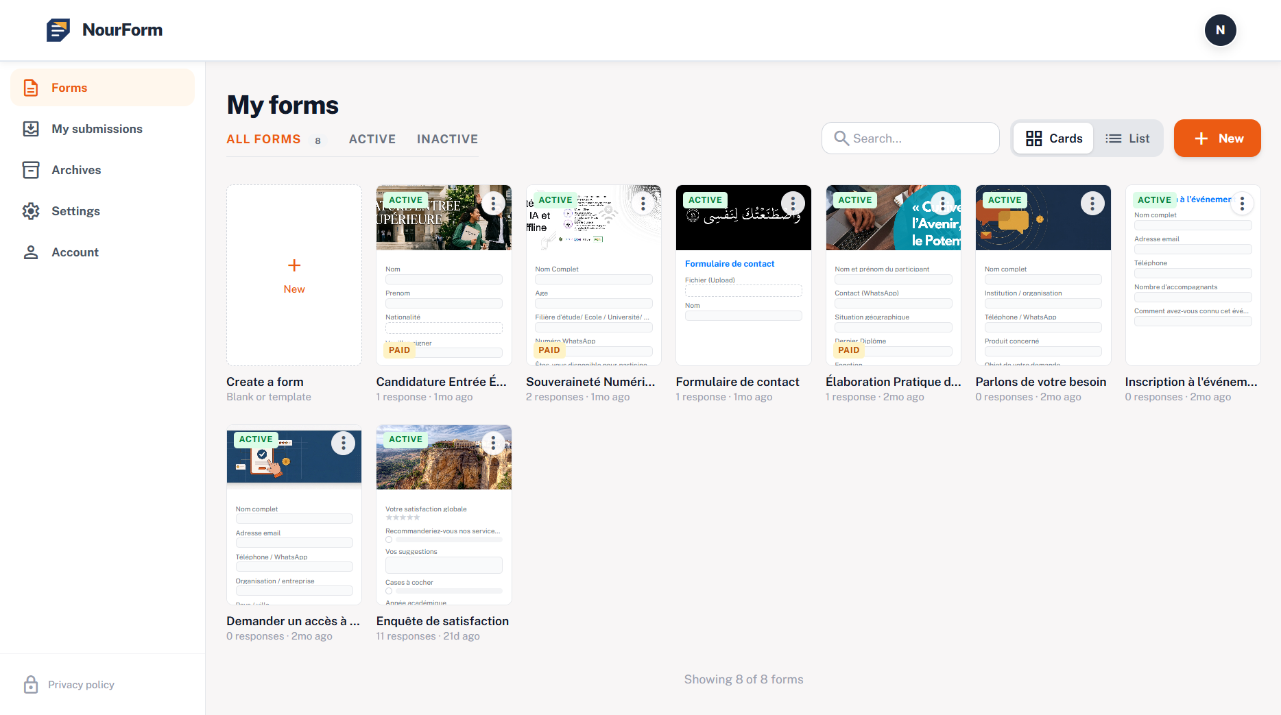Viewport: 1281px width, 715px height.
Task: Click the Settings gear icon
Action: click(31, 211)
